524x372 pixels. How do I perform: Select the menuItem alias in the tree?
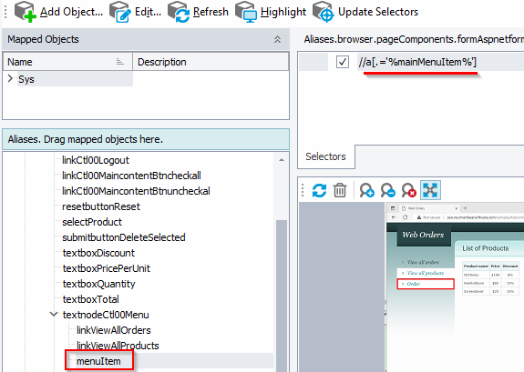click(98, 361)
